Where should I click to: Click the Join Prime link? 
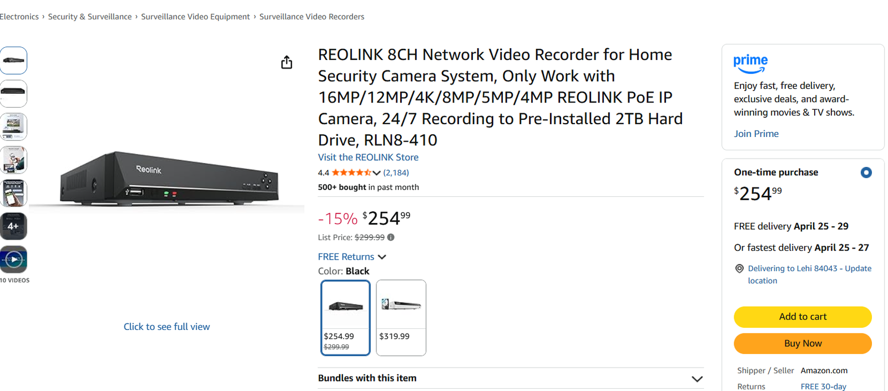click(x=756, y=134)
